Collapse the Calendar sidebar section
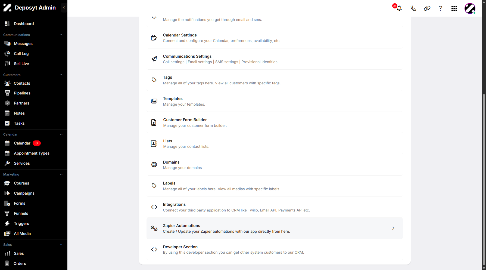The height and width of the screenshot is (270, 486). point(61,134)
